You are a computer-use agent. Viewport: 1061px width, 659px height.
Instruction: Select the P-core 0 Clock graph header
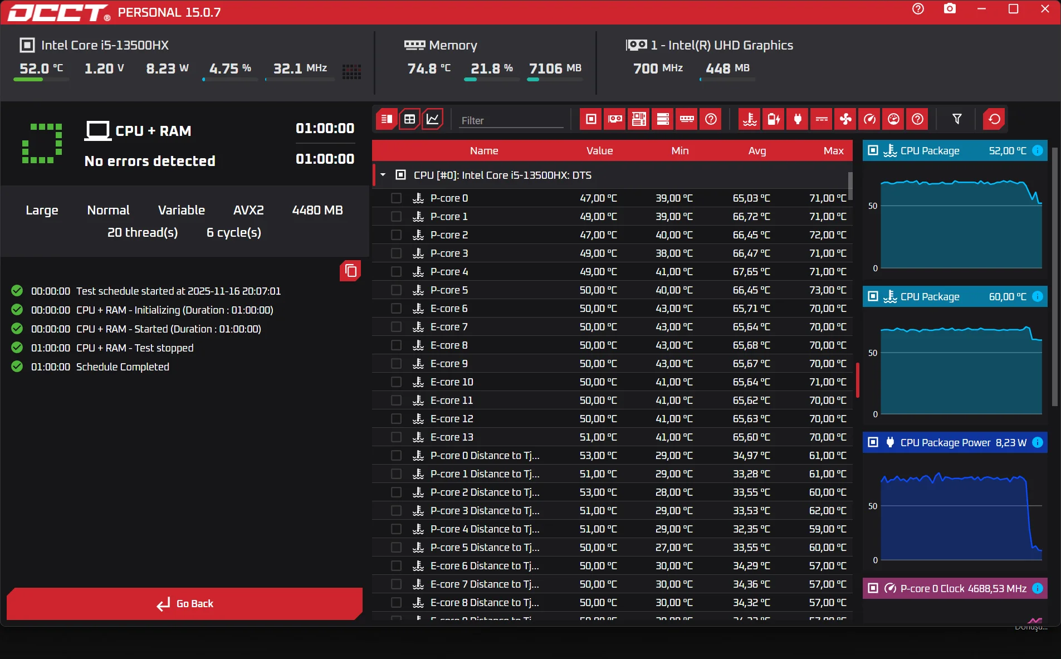[x=955, y=588]
